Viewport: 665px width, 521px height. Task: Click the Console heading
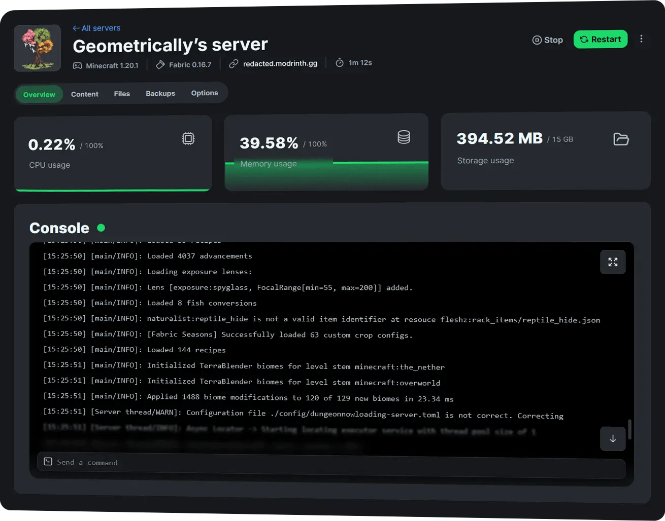coord(59,228)
